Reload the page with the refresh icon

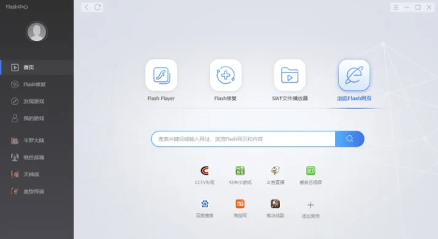(x=97, y=7)
